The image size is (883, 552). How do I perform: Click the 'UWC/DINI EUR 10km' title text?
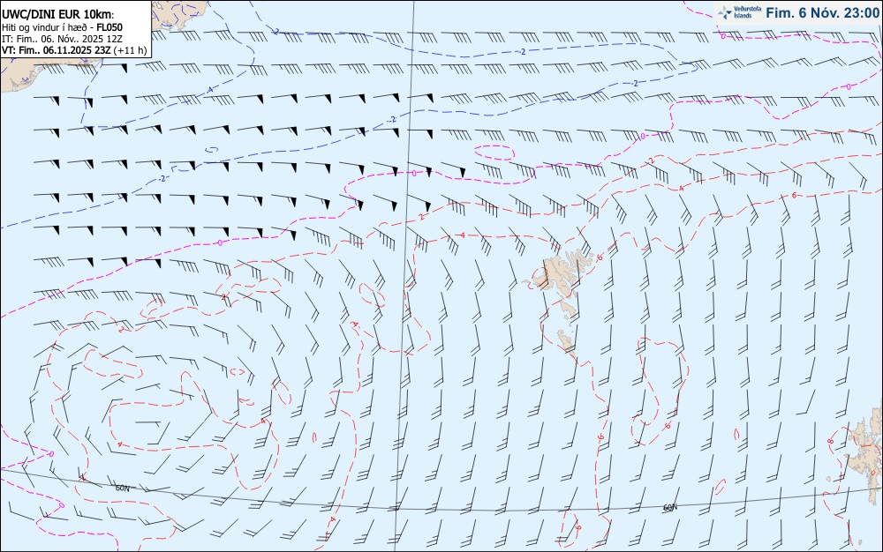pyautogui.click(x=58, y=15)
